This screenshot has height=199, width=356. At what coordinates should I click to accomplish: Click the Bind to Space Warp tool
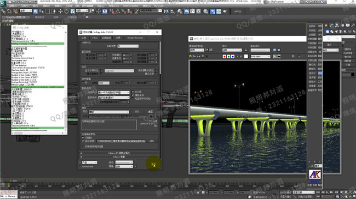pos(15,11)
